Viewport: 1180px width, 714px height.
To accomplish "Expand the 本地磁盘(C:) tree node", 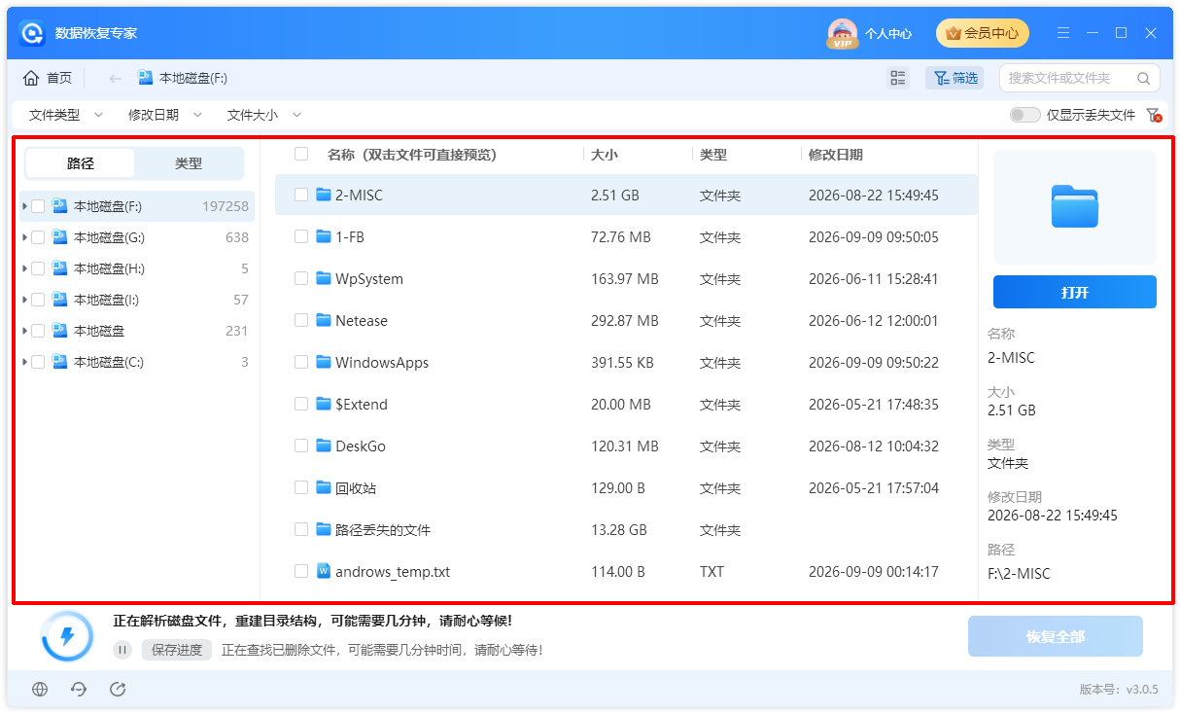I will pyautogui.click(x=24, y=362).
